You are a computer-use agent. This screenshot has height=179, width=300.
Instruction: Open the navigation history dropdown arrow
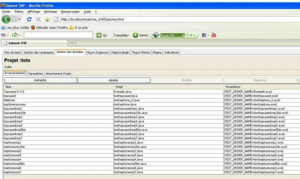tap(19, 19)
